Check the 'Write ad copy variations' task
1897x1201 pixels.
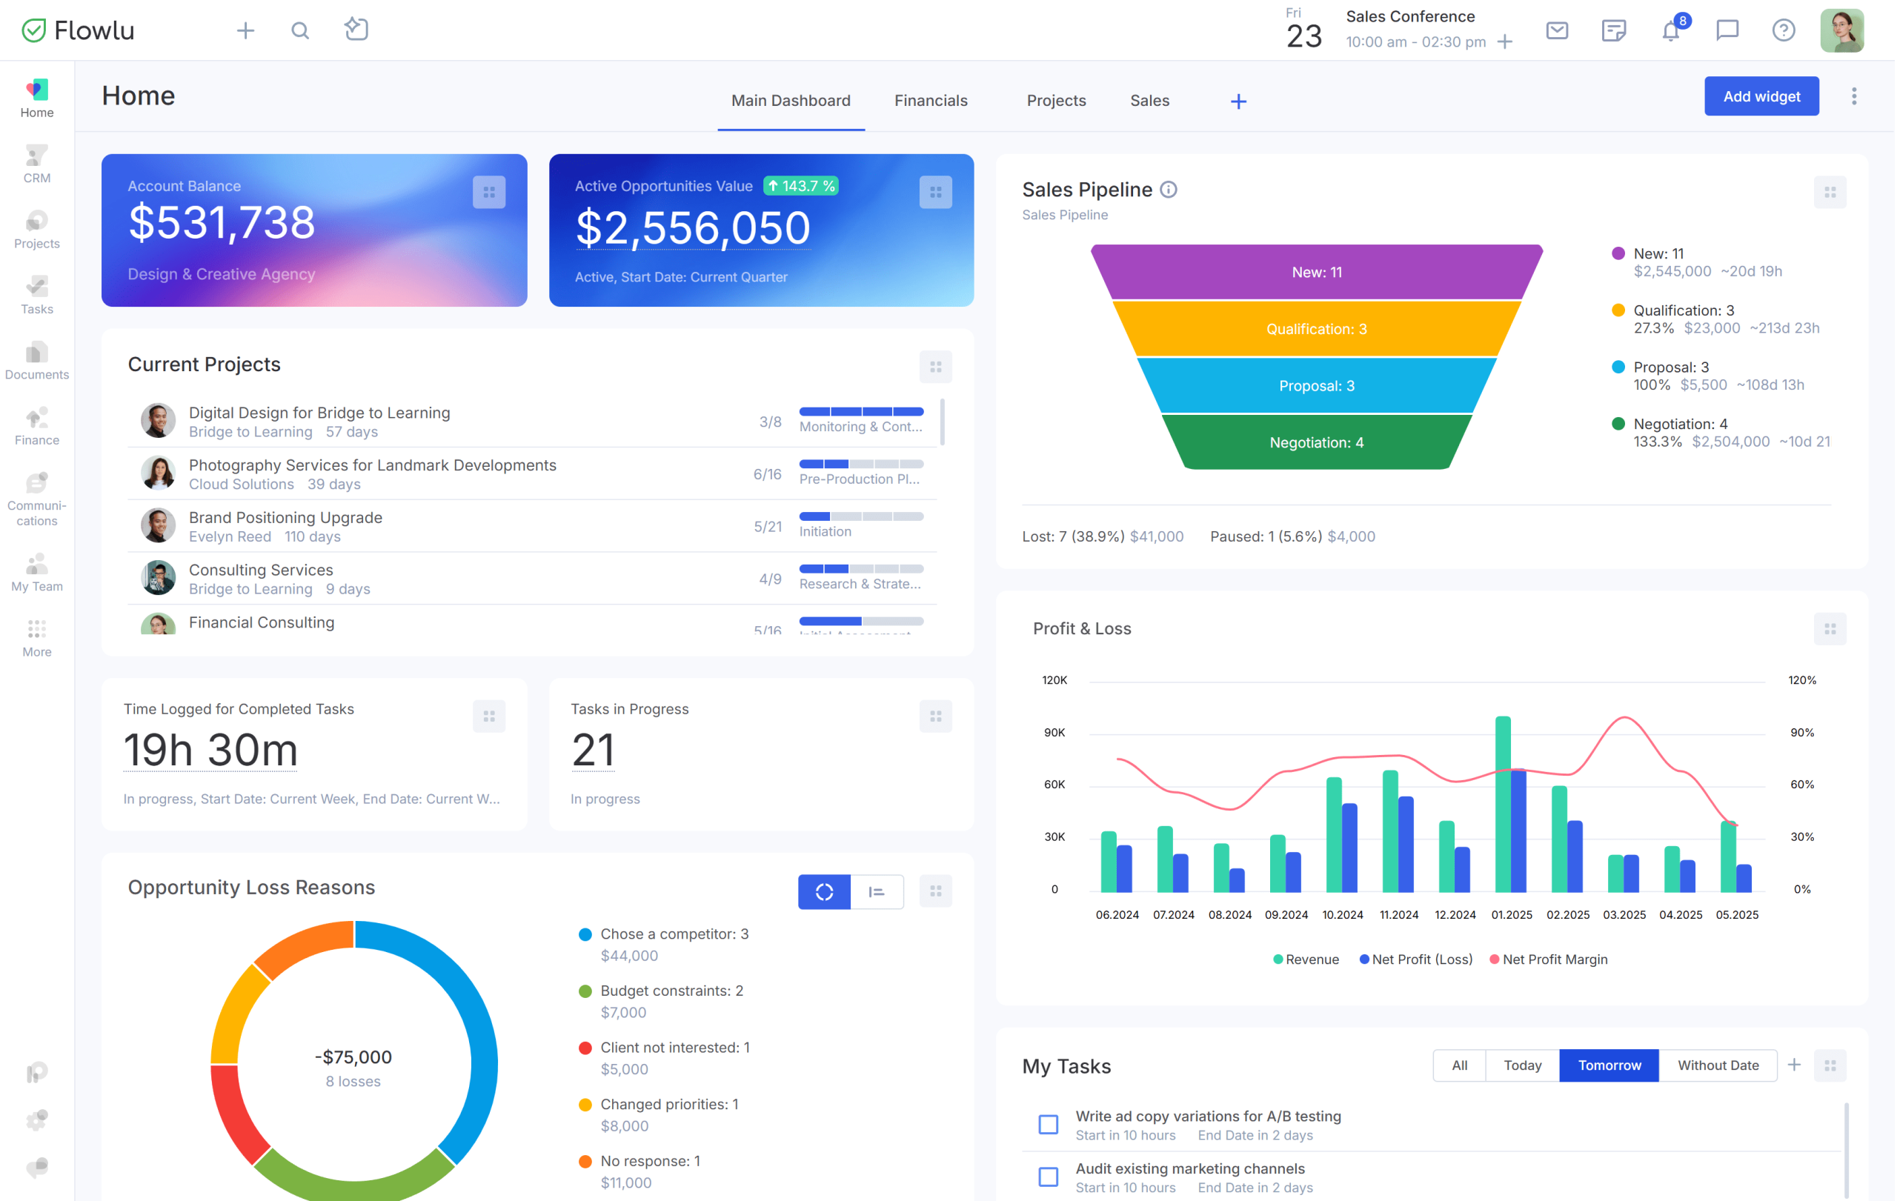point(1048,1124)
